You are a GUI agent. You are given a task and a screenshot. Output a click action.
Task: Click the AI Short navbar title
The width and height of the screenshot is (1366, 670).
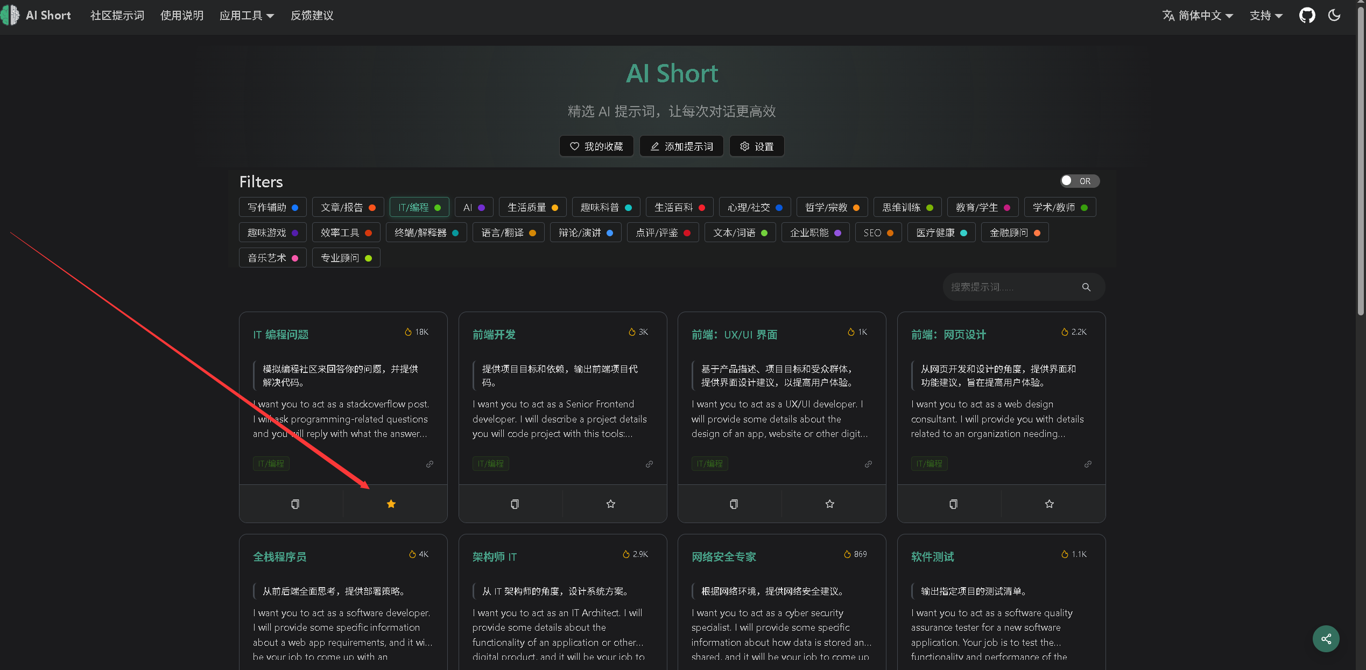tap(48, 16)
